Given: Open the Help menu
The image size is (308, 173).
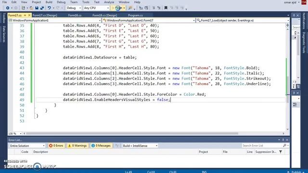Looking at the screenshot, I should [x=137, y=2].
